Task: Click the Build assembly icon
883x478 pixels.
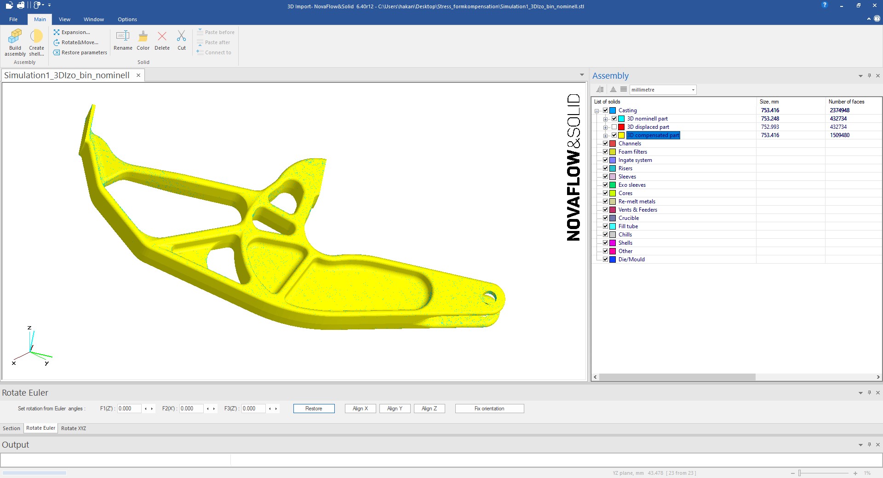Action: 15,36
